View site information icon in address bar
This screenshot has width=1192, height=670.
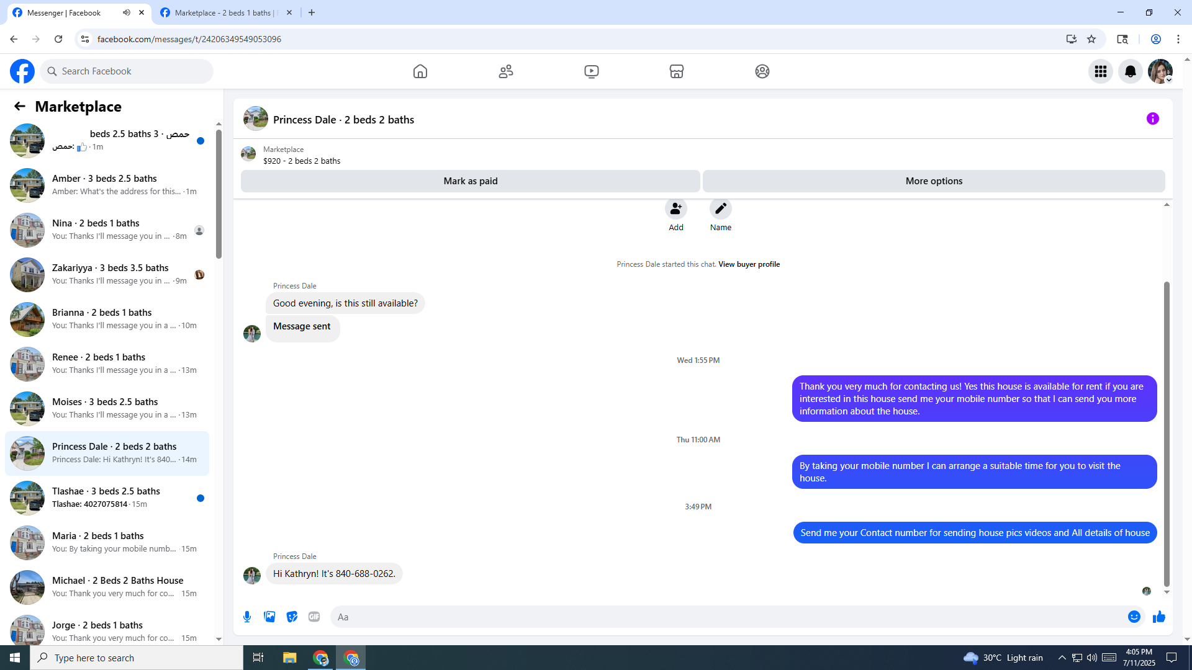pos(85,39)
